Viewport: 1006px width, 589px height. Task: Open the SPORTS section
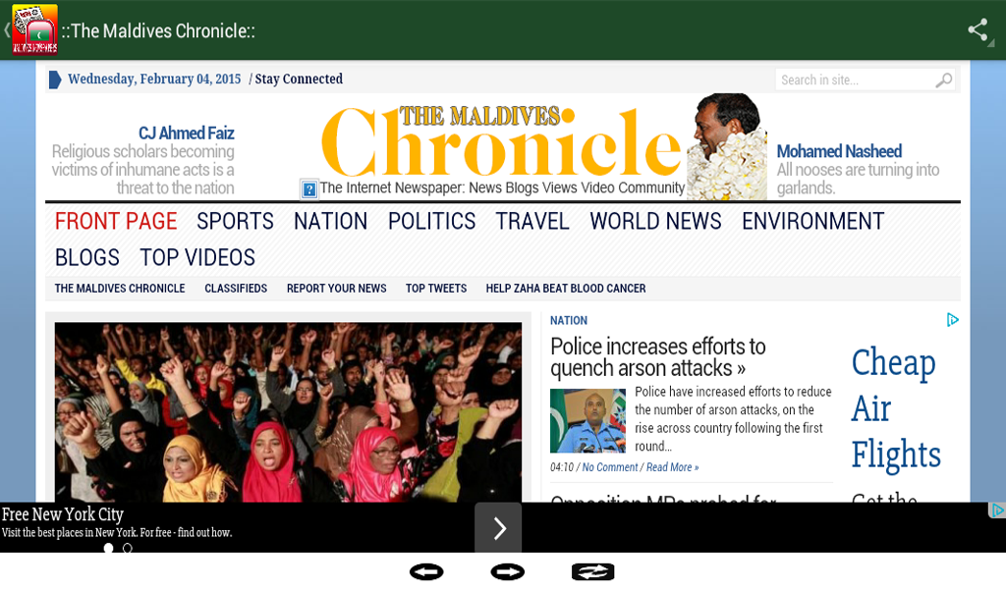click(235, 221)
